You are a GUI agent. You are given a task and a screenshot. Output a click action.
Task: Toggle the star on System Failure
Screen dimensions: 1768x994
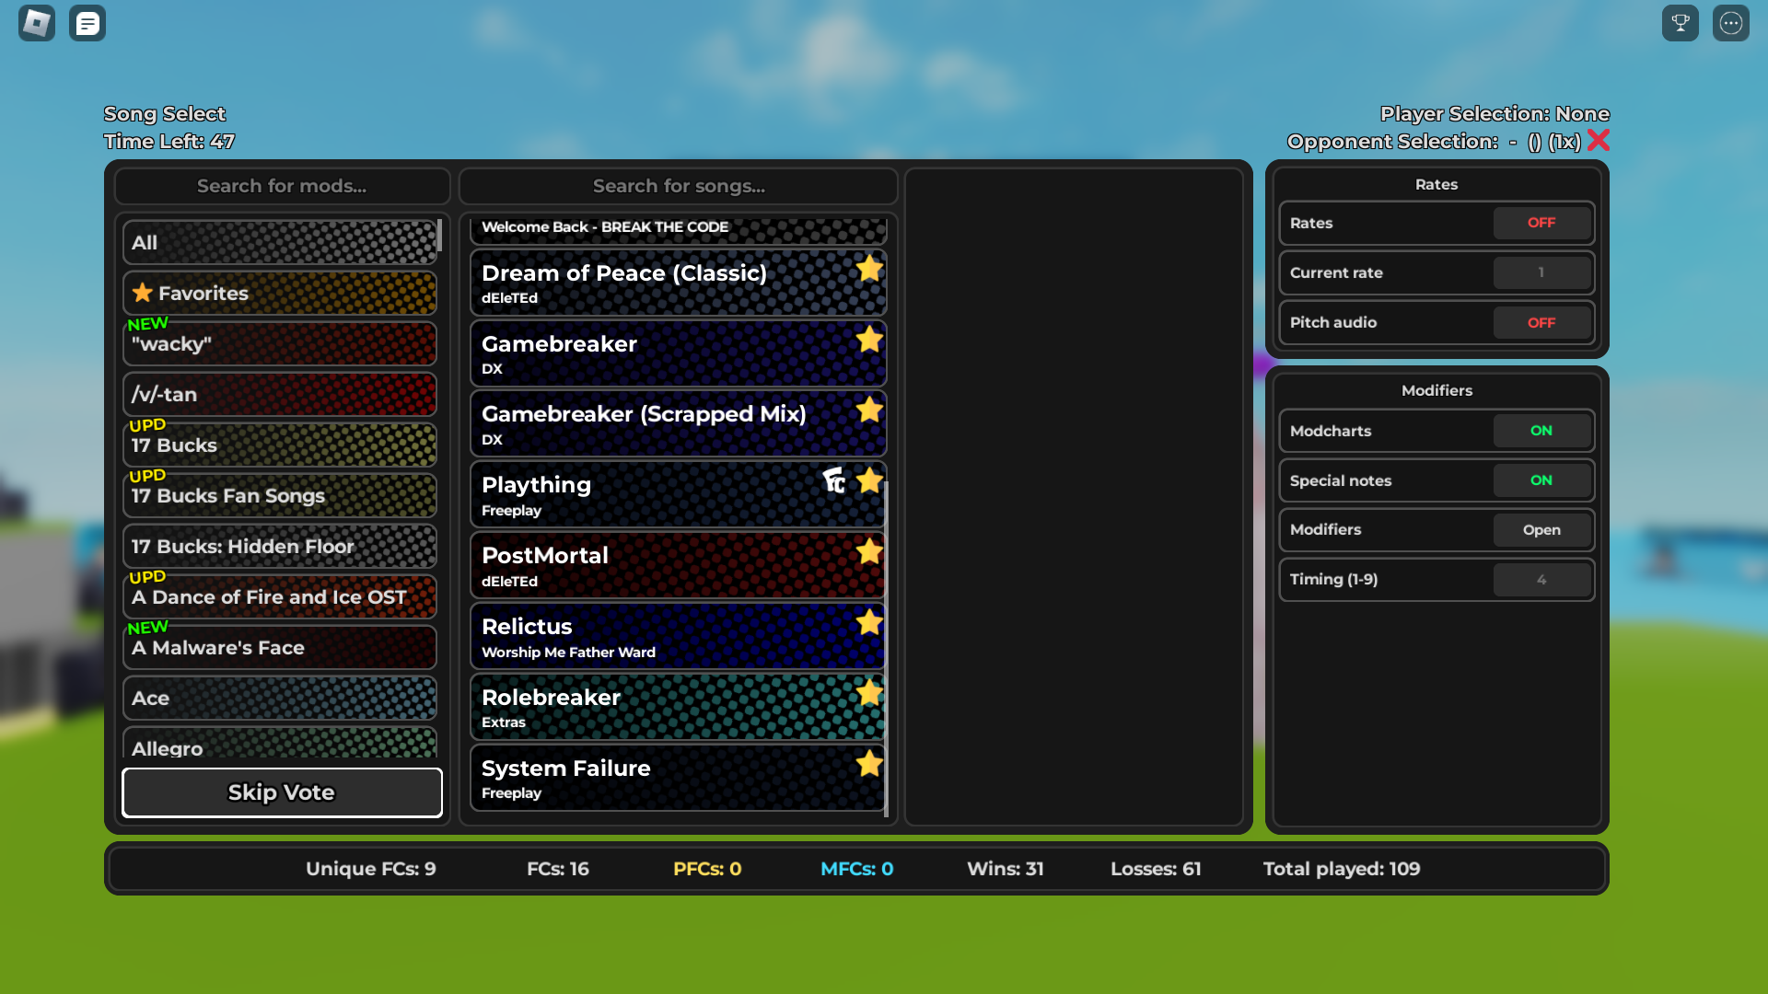click(x=868, y=764)
